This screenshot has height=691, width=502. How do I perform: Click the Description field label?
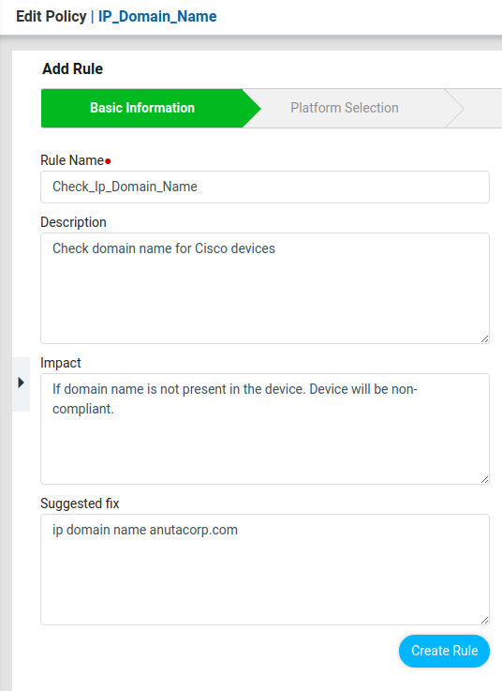74,222
